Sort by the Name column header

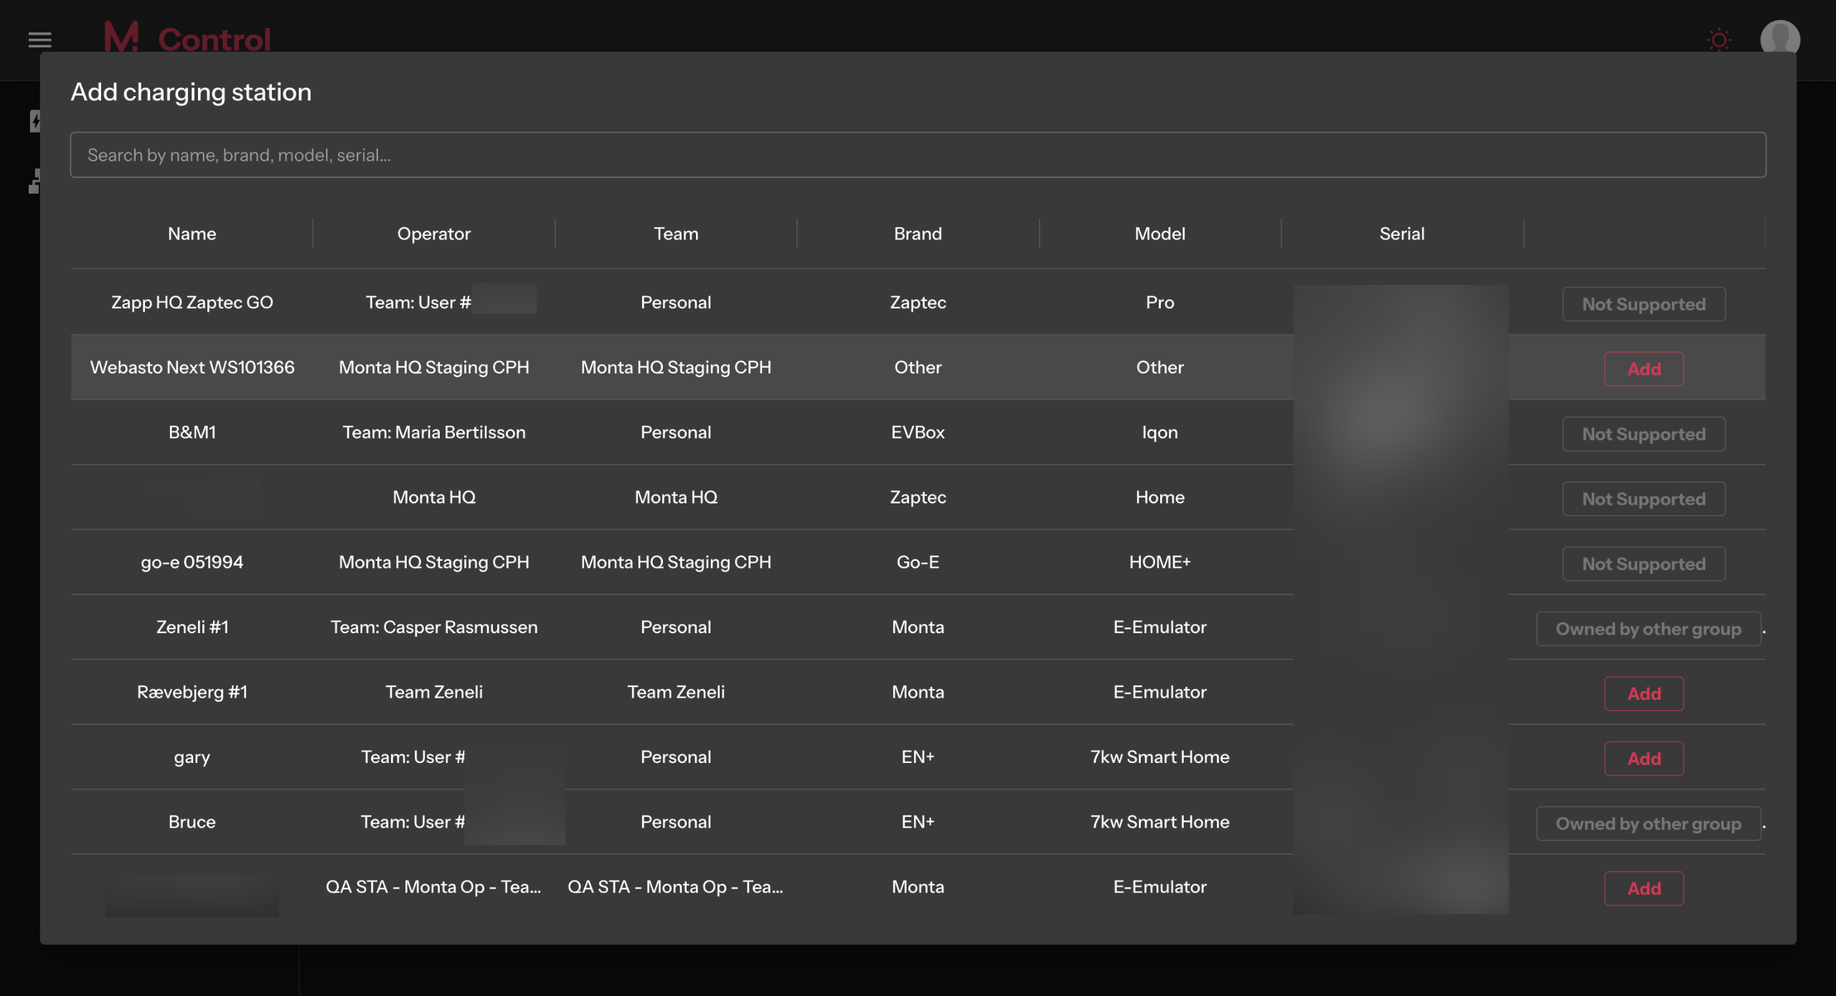tap(192, 234)
